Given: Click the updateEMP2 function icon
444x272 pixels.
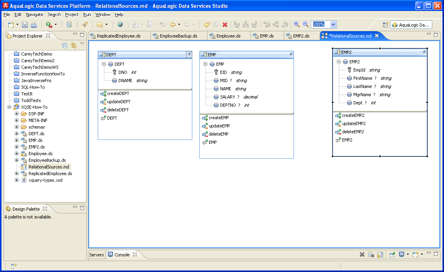Looking at the screenshot, I should tap(338, 123).
